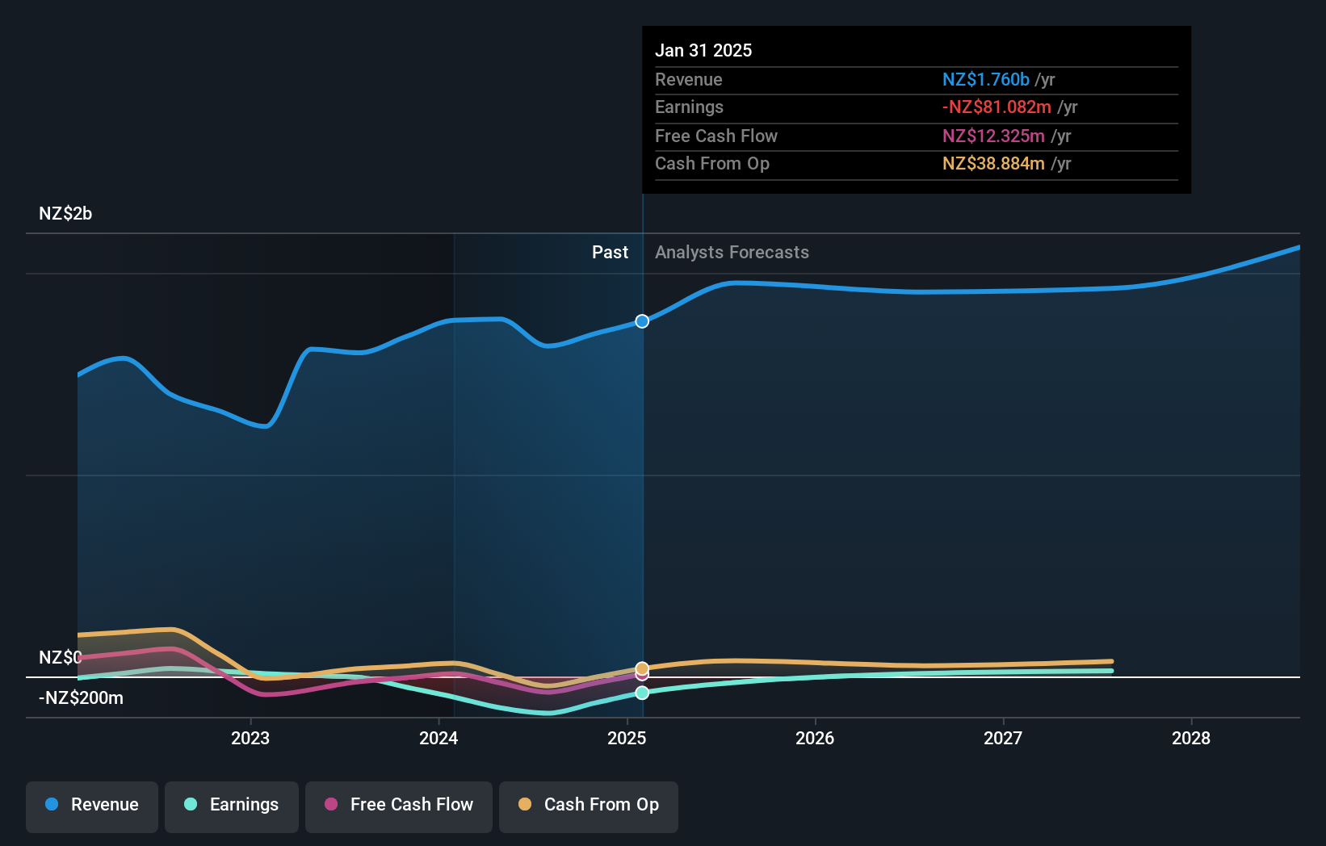Screen dimensions: 1326x846
Task: Hide the Earnings series
Action: [x=231, y=806]
